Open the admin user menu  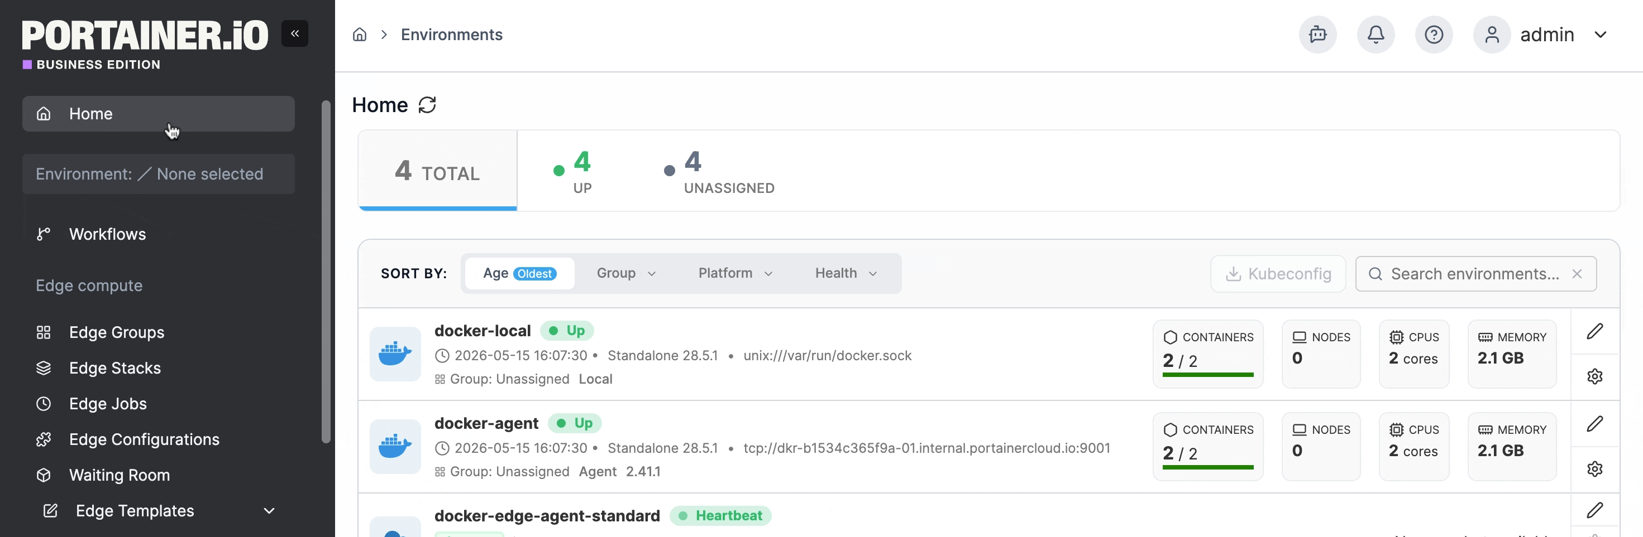click(x=1541, y=35)
